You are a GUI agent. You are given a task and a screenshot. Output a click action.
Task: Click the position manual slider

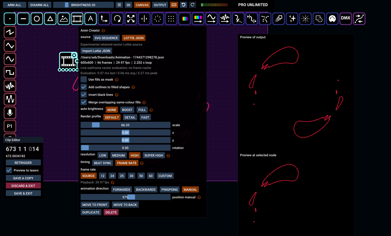(x=126, y=197)
